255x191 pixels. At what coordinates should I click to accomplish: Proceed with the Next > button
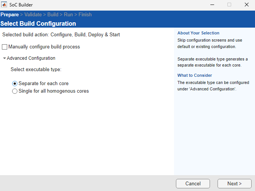point(234,183)
